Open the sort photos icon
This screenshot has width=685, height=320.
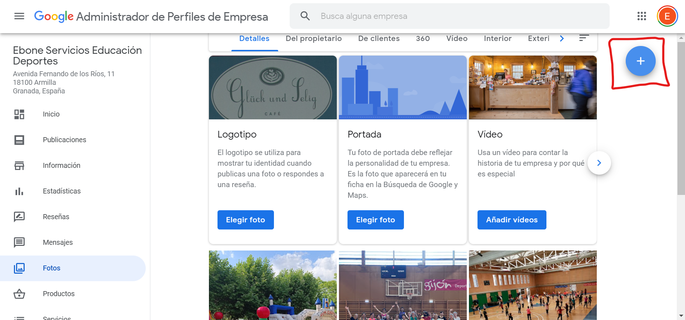[584, 38]
